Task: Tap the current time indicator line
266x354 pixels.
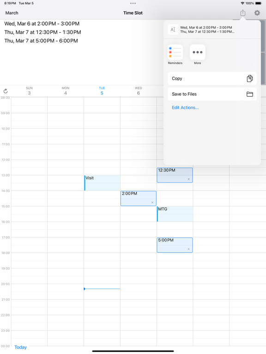Action: (102, 289)
